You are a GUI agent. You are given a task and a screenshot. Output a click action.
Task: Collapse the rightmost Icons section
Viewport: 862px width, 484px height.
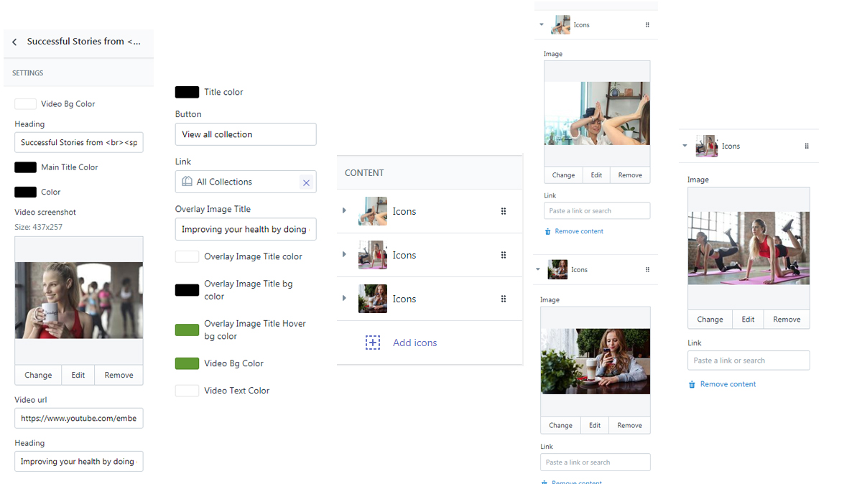(x=685, y=146)
